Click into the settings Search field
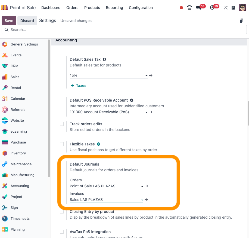Screen dimensions: 249x238 click(124, 30)
